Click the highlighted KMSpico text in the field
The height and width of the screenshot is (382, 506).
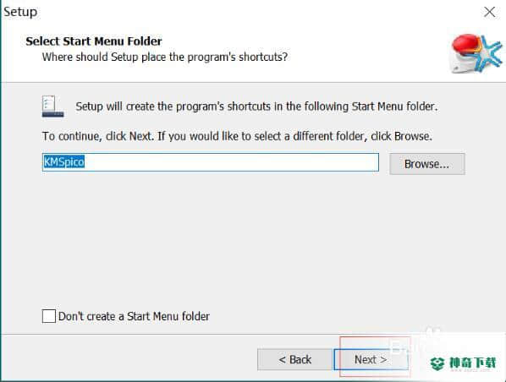coord(64,161)
